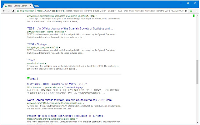Click the vertical scrollbar thumb
Screen dimensions: 200x125
[x=197, y=72]
